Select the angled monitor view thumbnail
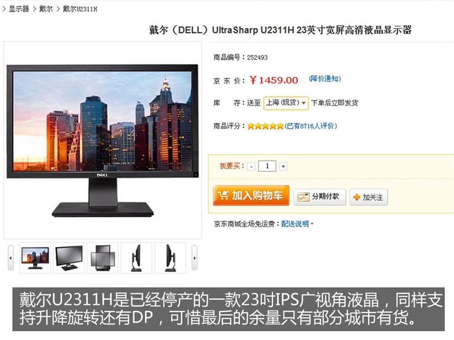Viewport: 454px width, 340px height. [69, 258]
